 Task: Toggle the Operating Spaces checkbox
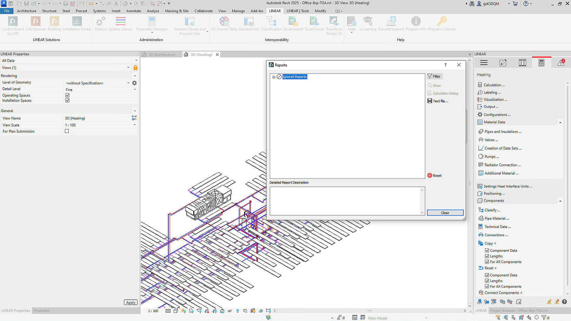pyautogui.click(x=67, y=95)
